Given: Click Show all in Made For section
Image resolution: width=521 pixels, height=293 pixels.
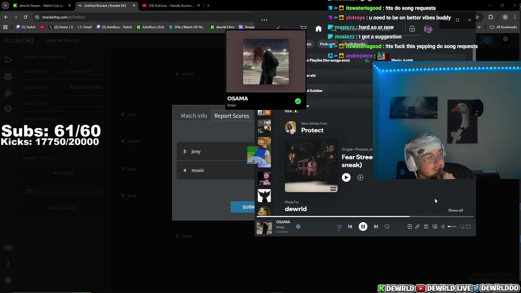Looking at the screenshot, I should (x=455, y=210).
